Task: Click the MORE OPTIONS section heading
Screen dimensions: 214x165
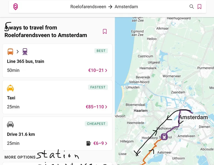Action: [x=20, y=157]
